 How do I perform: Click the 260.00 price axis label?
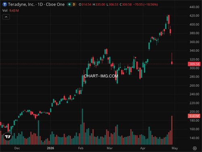tap(194, 86)
